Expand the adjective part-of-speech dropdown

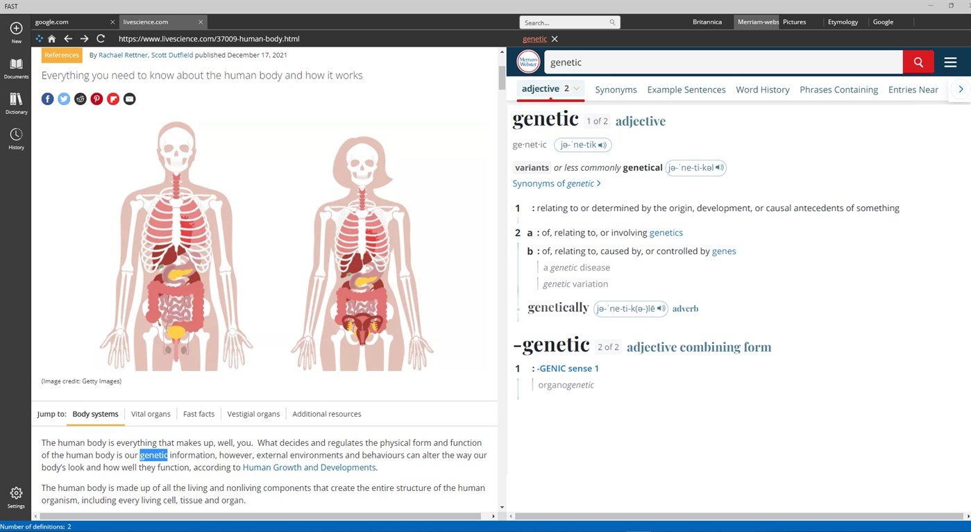coord(576,89)
